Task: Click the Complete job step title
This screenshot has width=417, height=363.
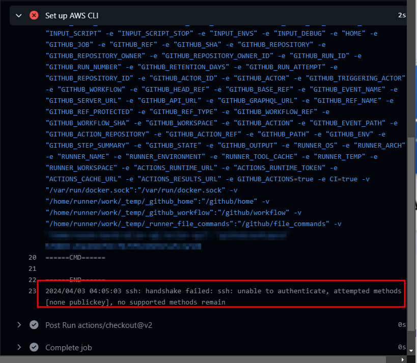Action: coord(68,347)
